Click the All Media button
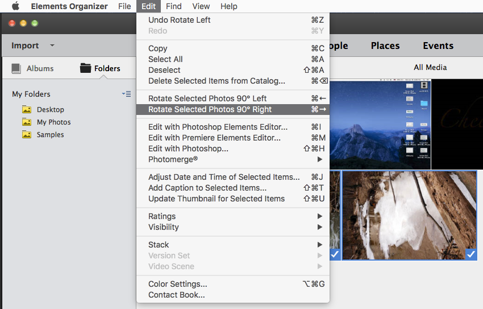The width and height of the screenshot is (483, 309). (x=430, y=67)
